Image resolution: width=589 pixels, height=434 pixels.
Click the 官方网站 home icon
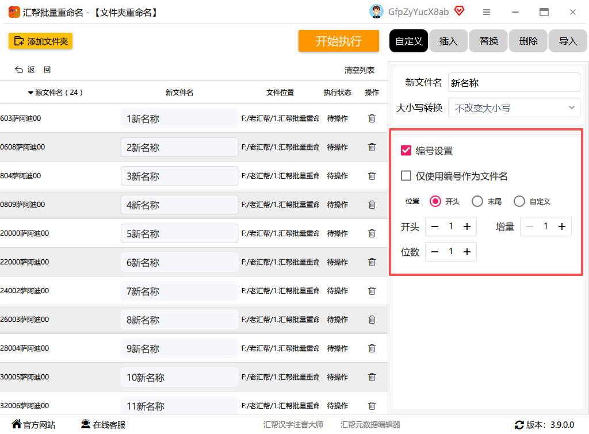click(17, 425)
